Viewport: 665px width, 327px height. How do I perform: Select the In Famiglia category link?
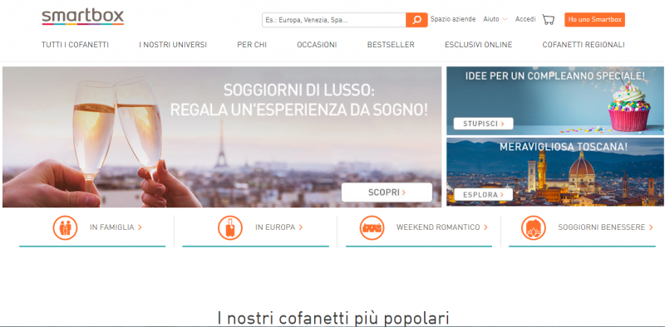116,227
